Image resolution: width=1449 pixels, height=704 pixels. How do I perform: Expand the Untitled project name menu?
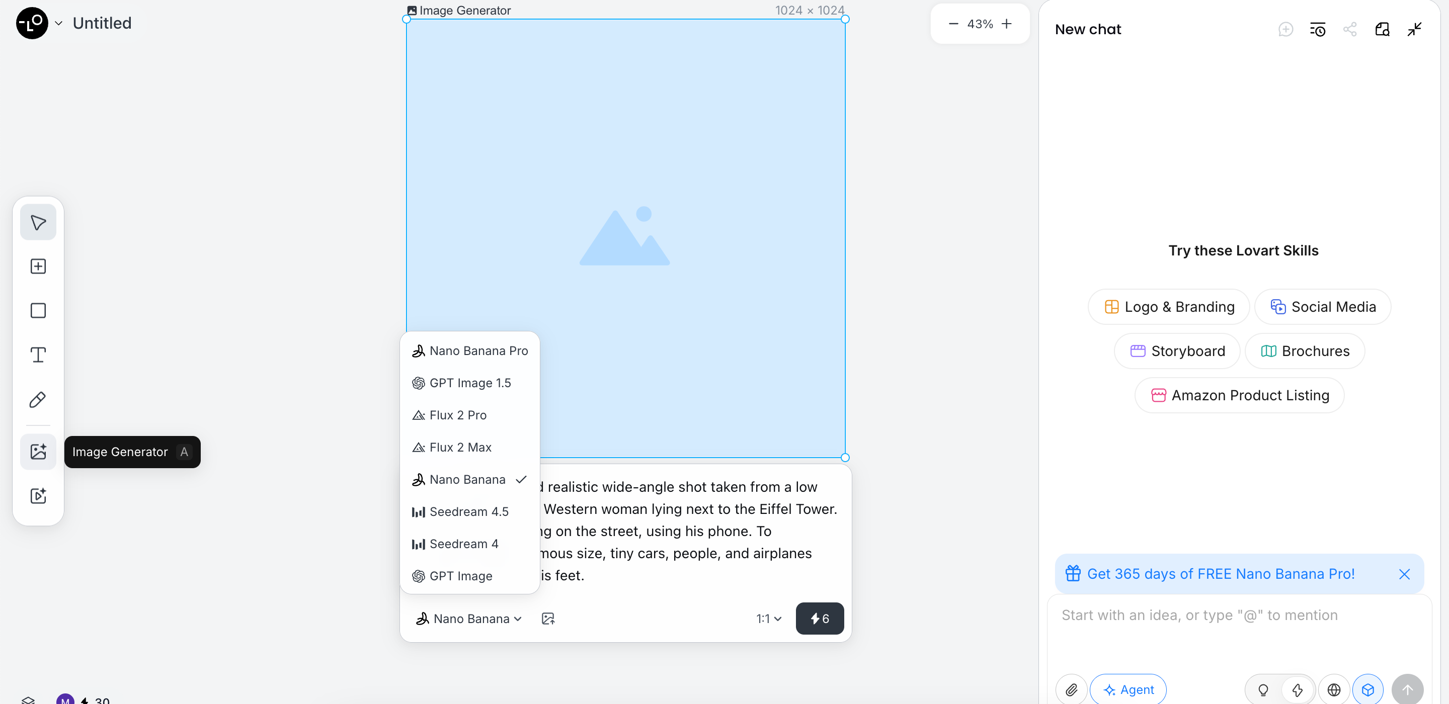pos(58,23)
